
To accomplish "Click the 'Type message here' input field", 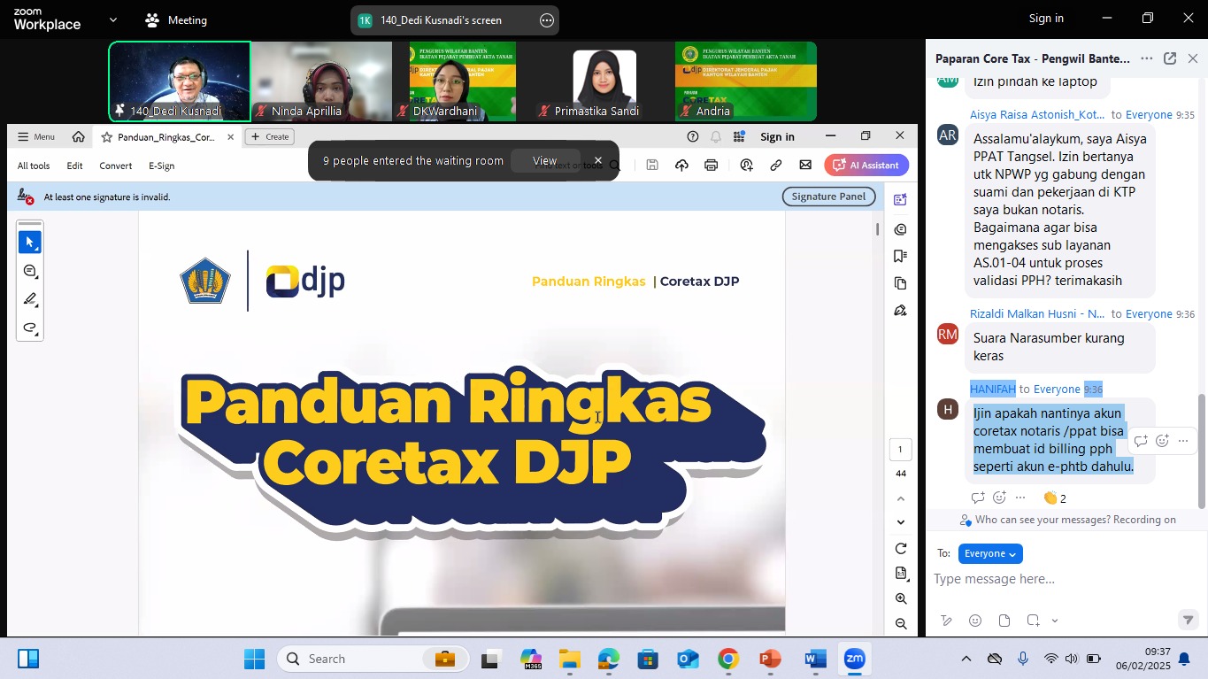I will (1053, 579).
